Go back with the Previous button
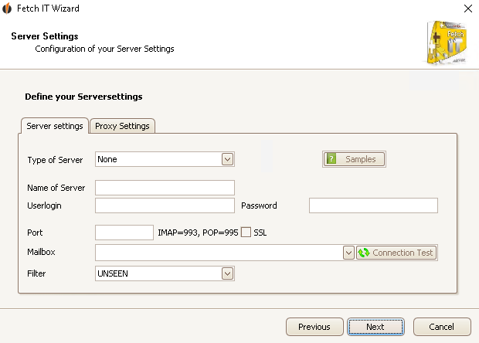479x343 pixels. (314, 327)
